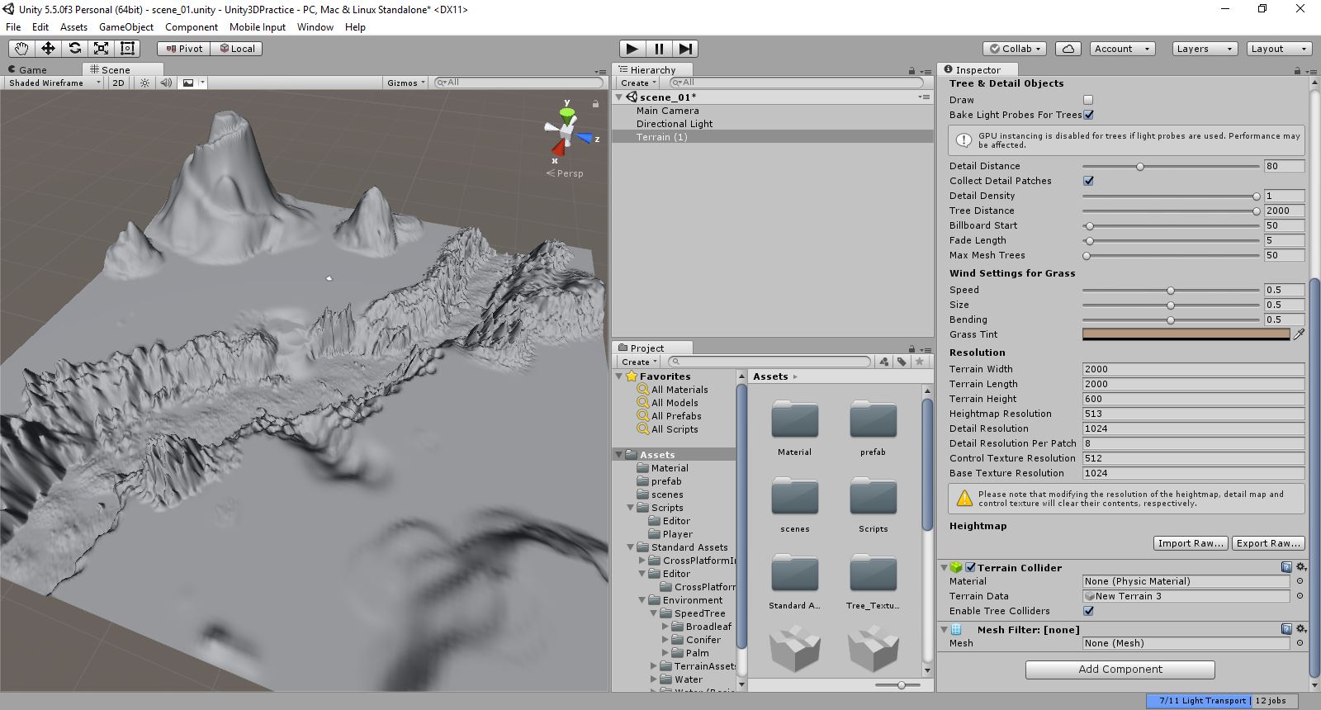Open the Account dropdown
Screen dimensions: 1321x710
point(1122,49)
